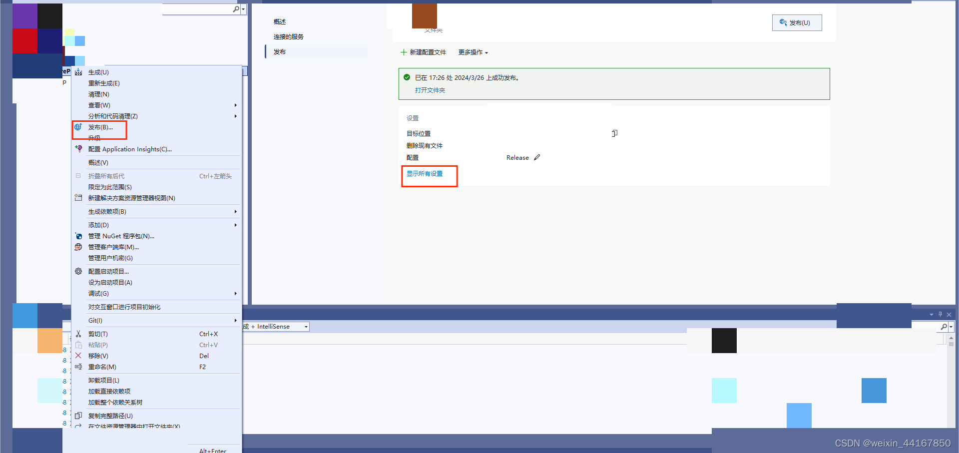Click the Application Insights icon in menu
Viewport: 959px width, 453px height.
tap(78, 149)
